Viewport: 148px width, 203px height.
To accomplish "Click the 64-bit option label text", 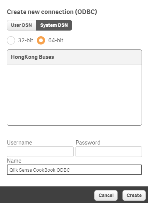I will tap(56, 40).
